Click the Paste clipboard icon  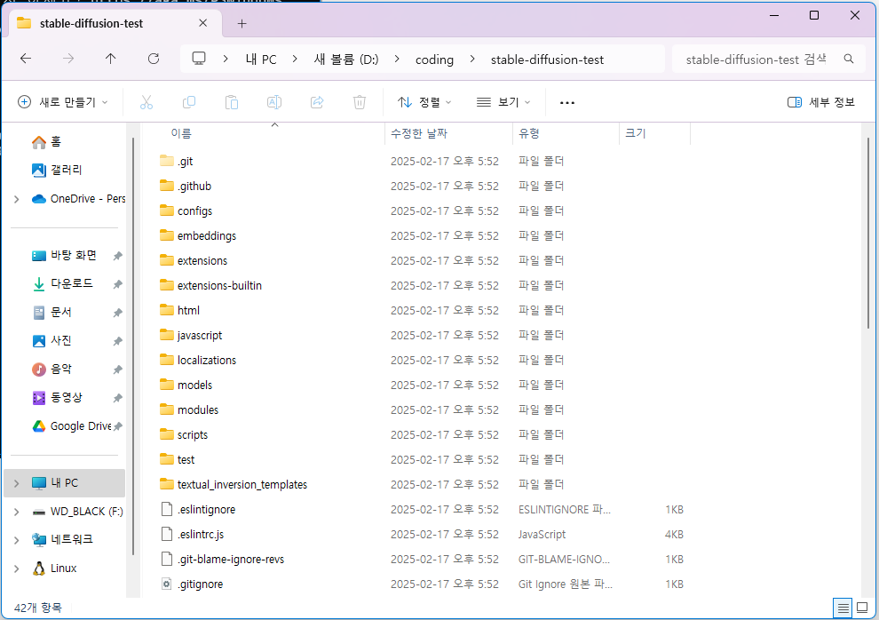232,102
